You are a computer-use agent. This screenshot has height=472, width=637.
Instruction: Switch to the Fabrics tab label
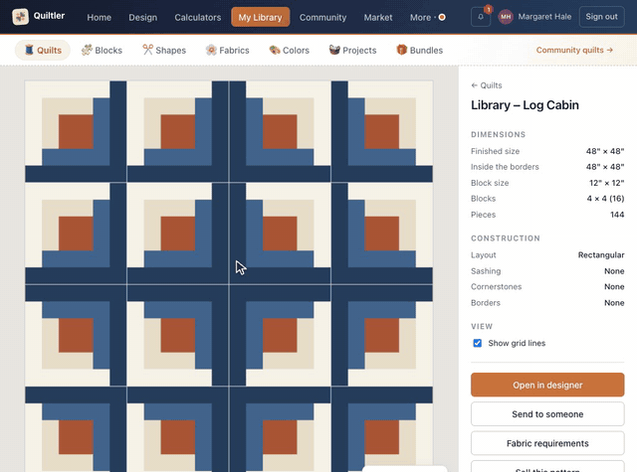234,51
